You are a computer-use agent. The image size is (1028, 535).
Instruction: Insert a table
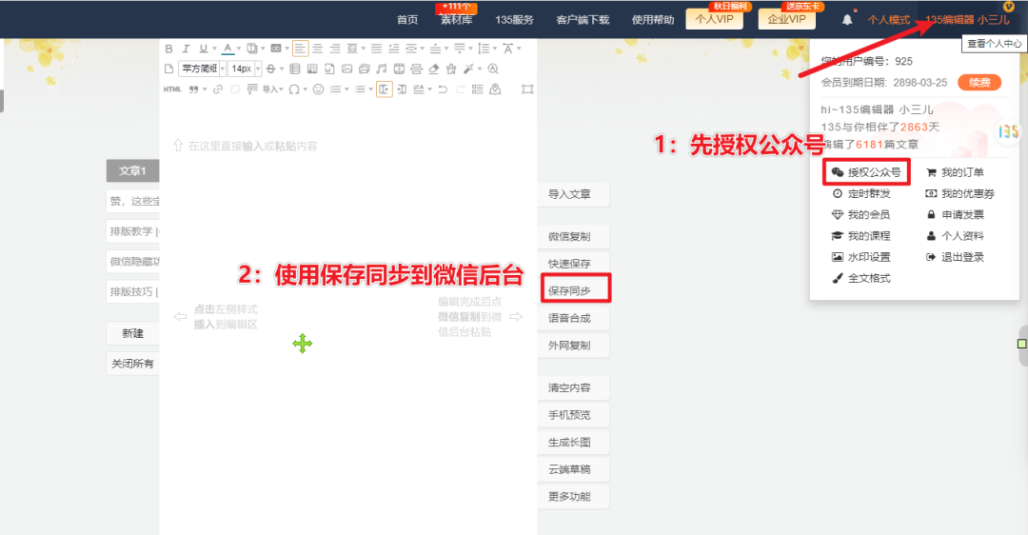click(294, 69)
